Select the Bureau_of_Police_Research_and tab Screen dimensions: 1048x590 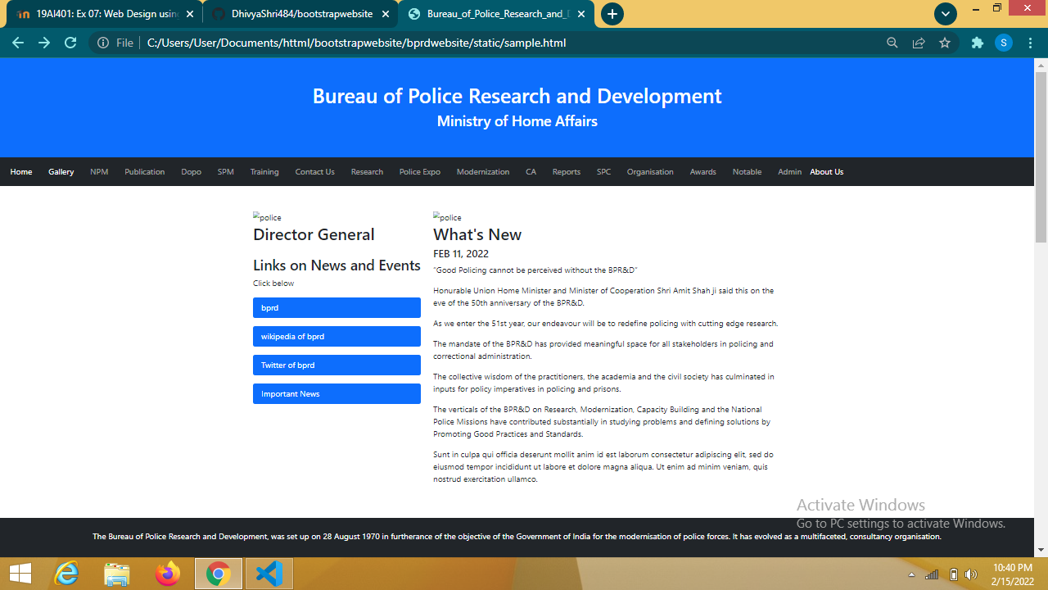click(495, 14)
